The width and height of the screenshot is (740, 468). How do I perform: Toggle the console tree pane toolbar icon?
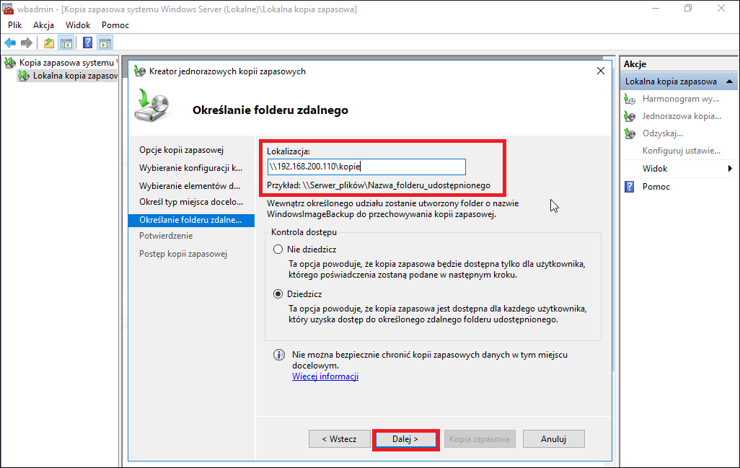66,43
